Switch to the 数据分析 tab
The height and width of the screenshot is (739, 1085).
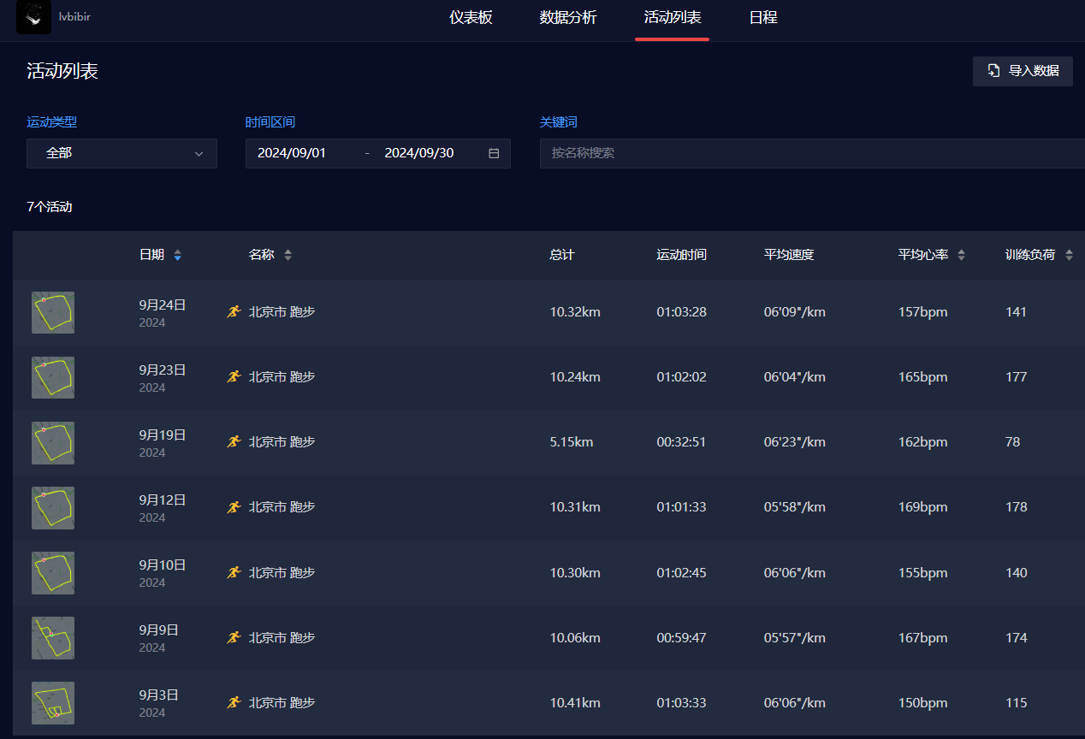pyautogui.click(x=568, y=18)
